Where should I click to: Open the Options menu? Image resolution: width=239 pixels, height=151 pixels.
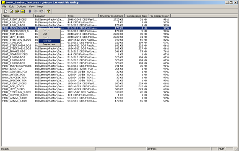21,7
